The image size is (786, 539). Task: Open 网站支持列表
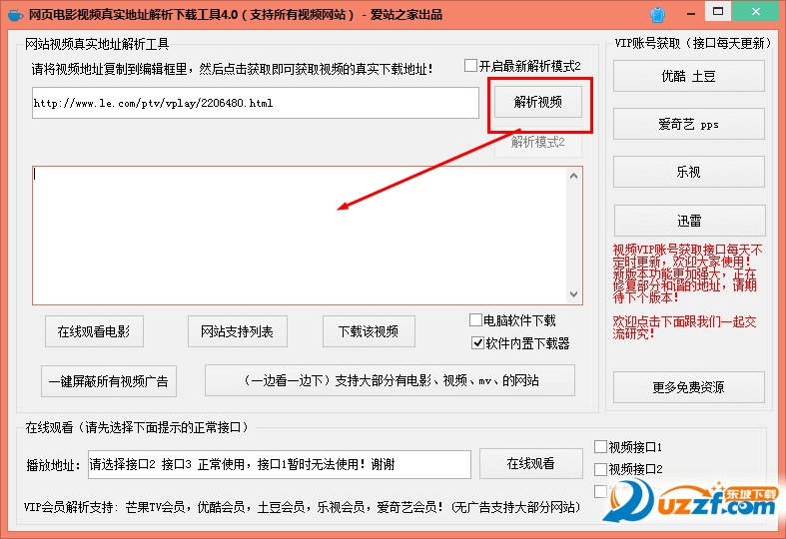click(238, 331)
